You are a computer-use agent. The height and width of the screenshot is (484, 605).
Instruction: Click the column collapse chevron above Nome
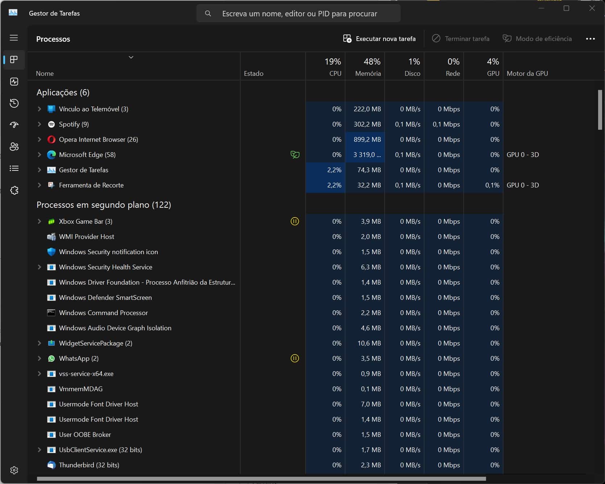pos(131,57)
